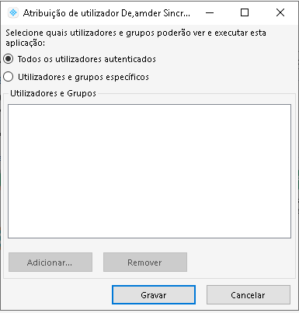
Task: Click the Adicionar... button
Action: pyautogui.click(x=50, y=263)
